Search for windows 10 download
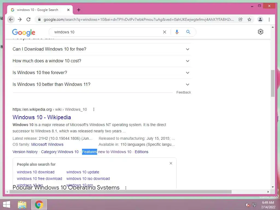The width and height of the screenshot is (280, 210). point(36,172)
